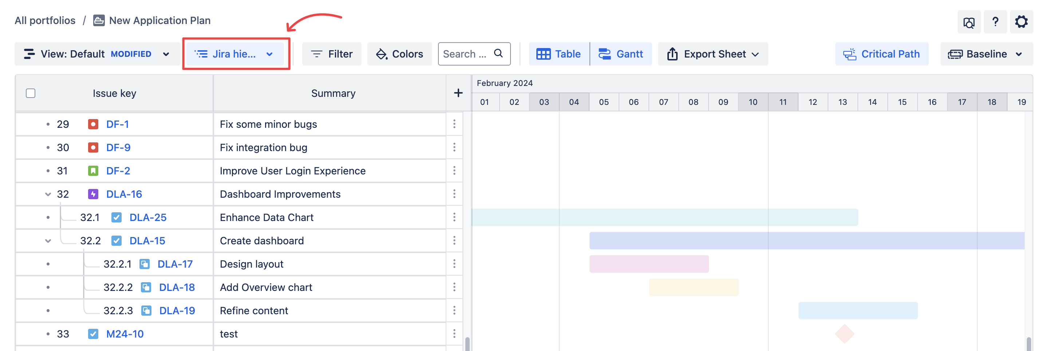Open the Export Sheet menu
The width and height of the screenshot is (1045, 351).
click(712, 54)
